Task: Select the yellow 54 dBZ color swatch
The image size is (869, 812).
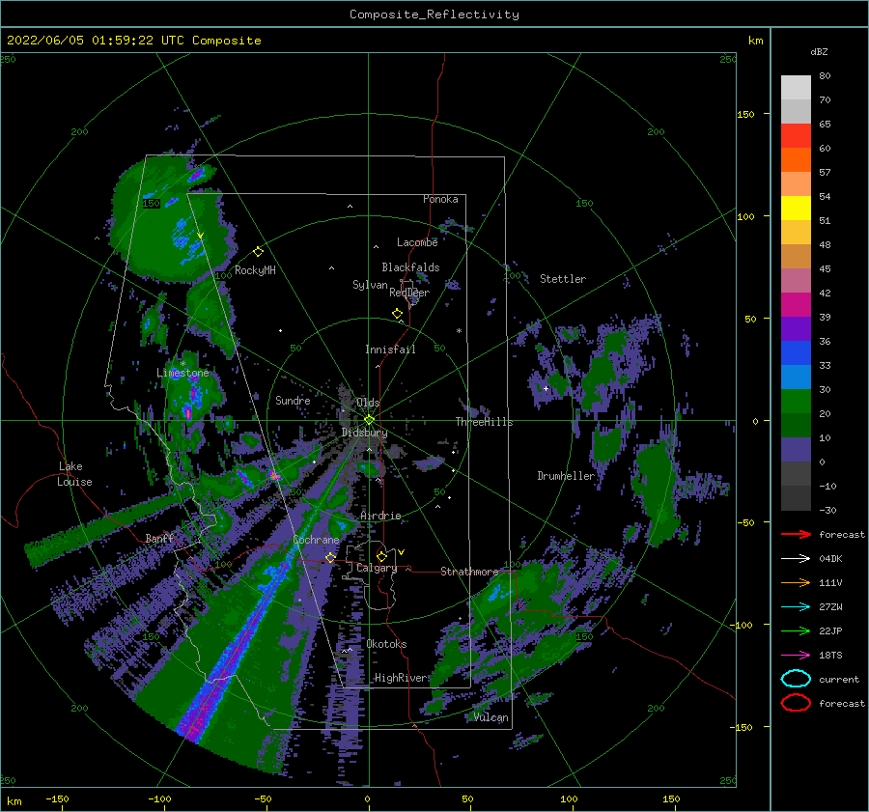Action: 796,208
